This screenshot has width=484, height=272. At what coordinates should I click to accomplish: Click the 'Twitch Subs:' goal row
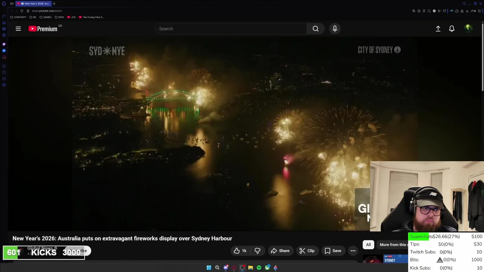446,252
